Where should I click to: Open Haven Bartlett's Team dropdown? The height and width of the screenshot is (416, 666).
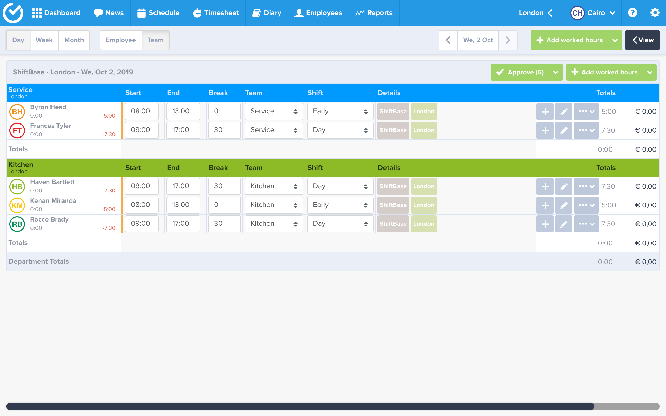tap(274, 186)
